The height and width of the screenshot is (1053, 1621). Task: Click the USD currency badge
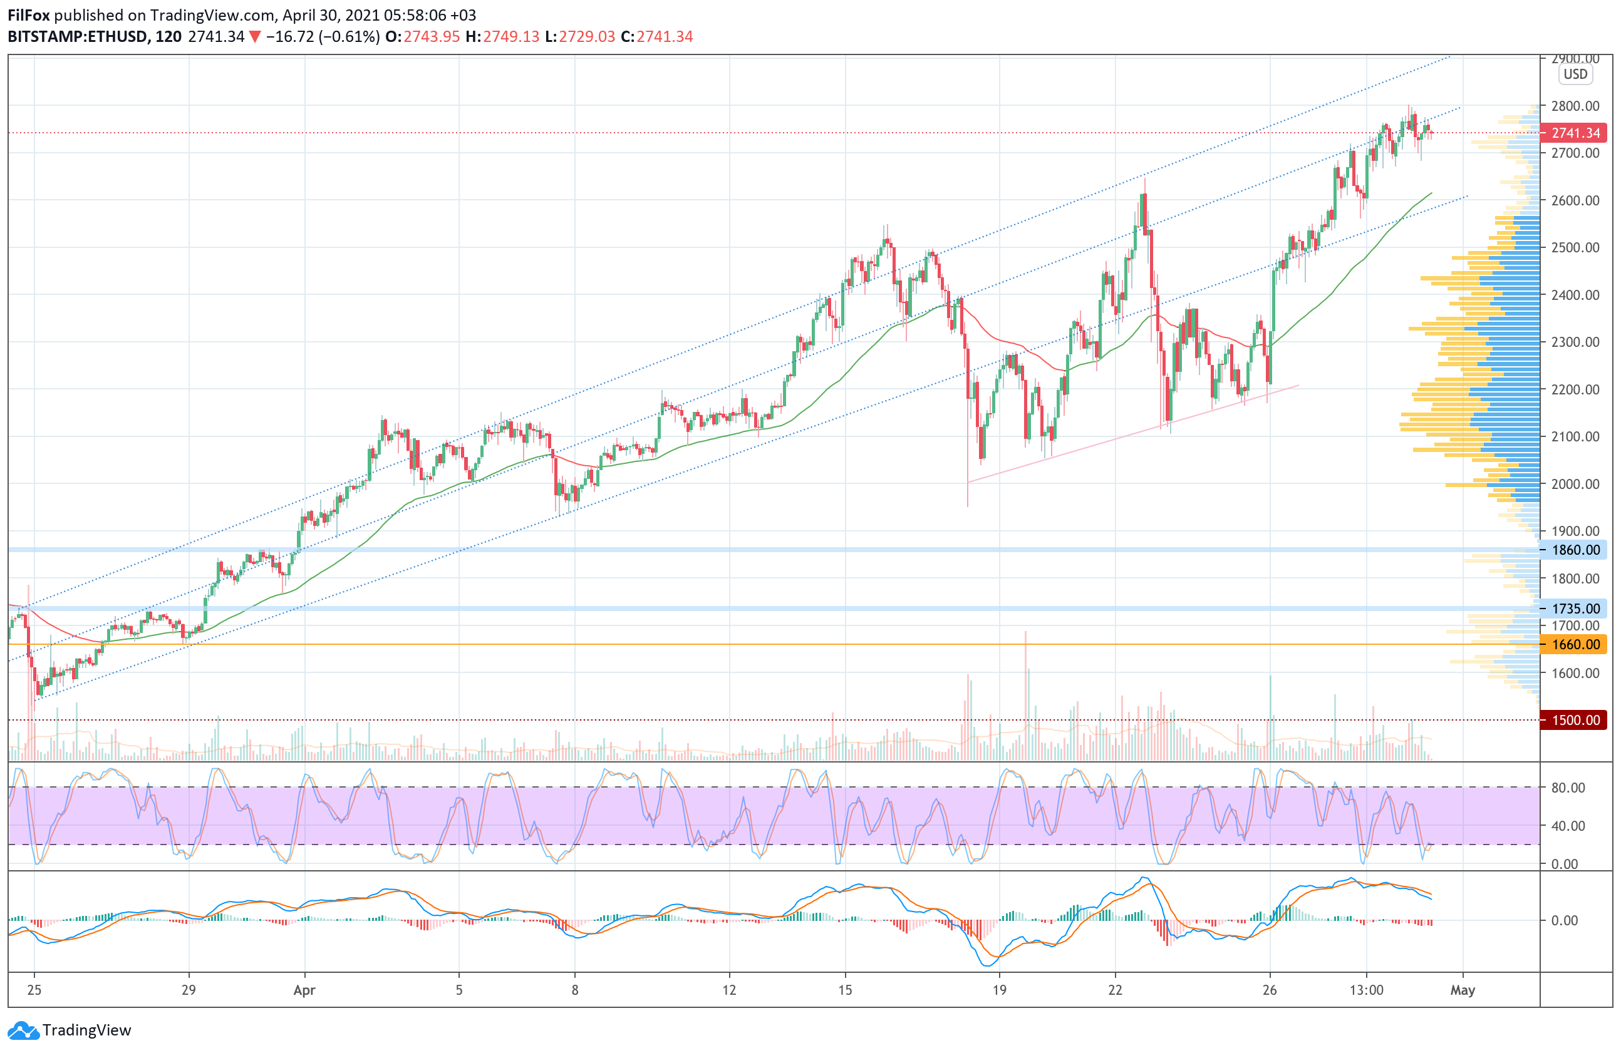1575,74
